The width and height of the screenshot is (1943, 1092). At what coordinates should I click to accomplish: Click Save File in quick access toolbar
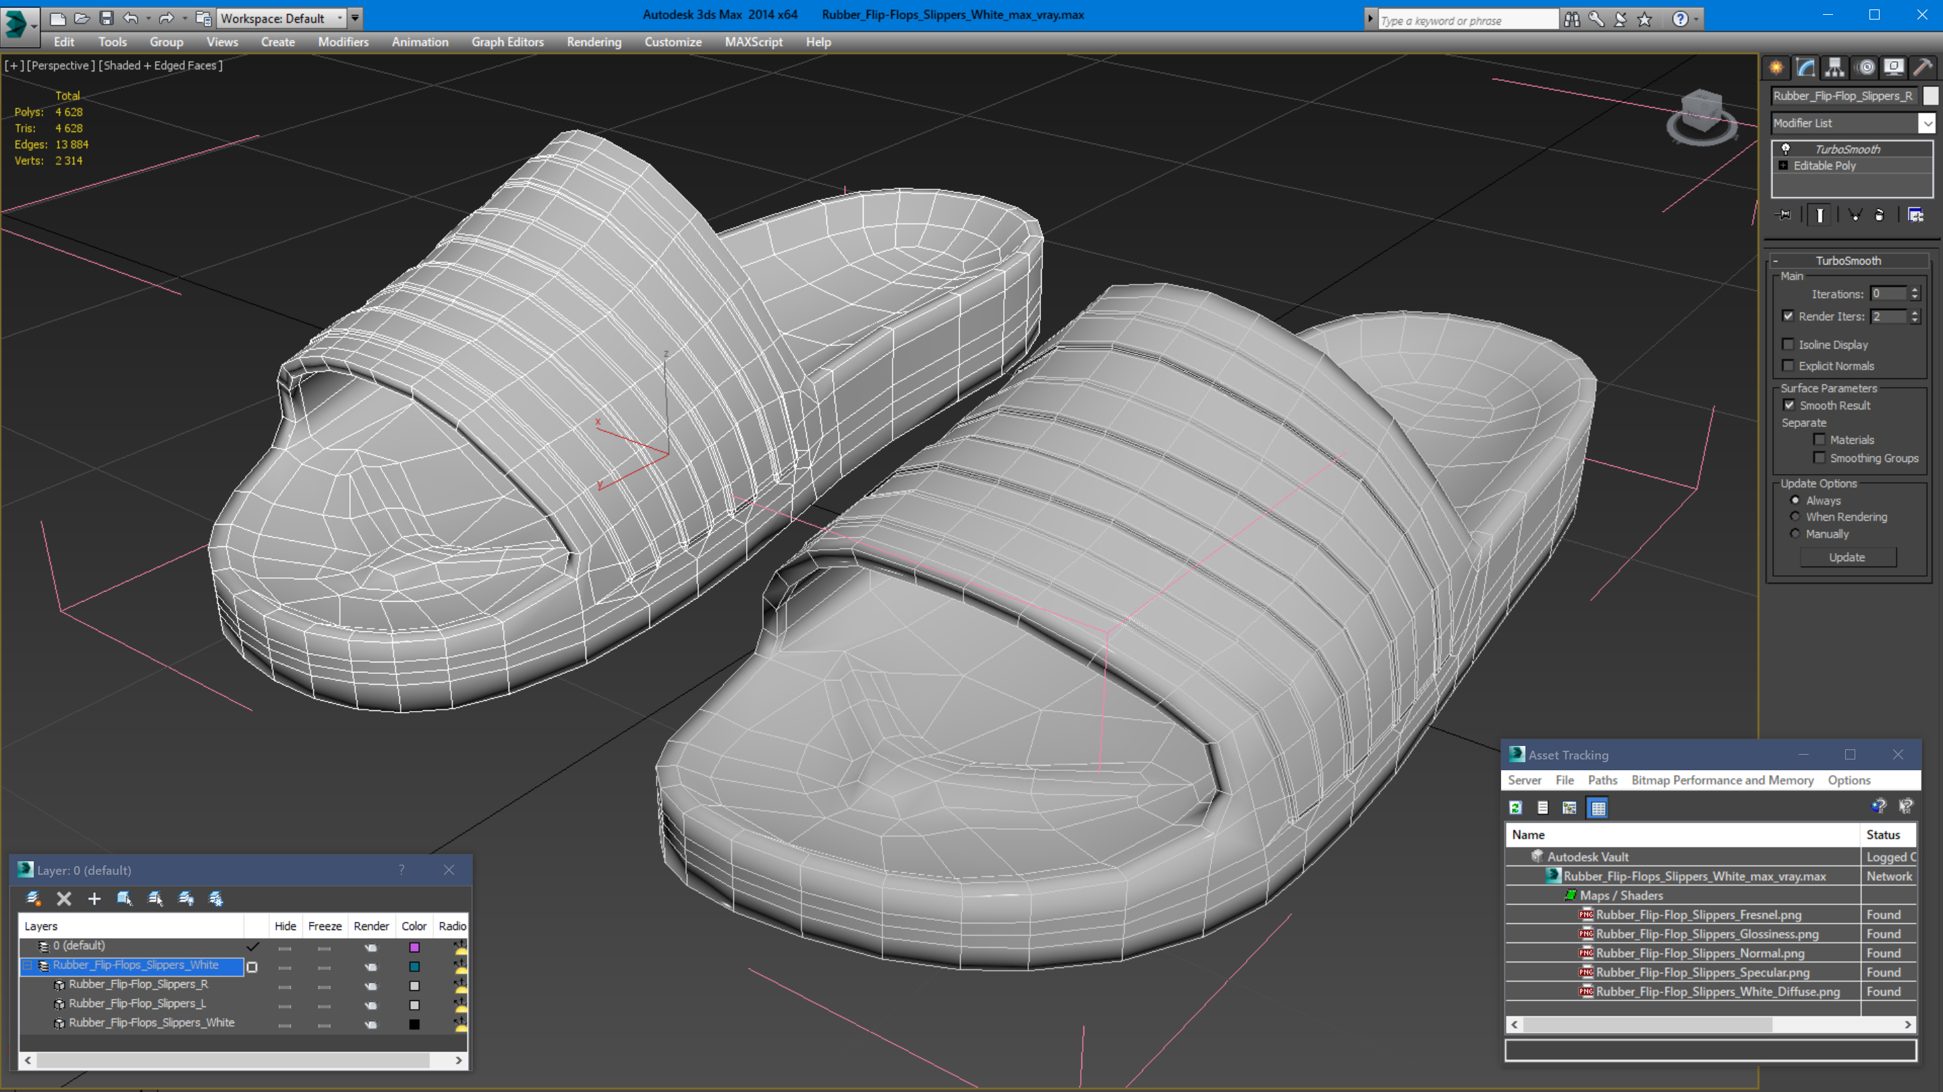(107, 18)
